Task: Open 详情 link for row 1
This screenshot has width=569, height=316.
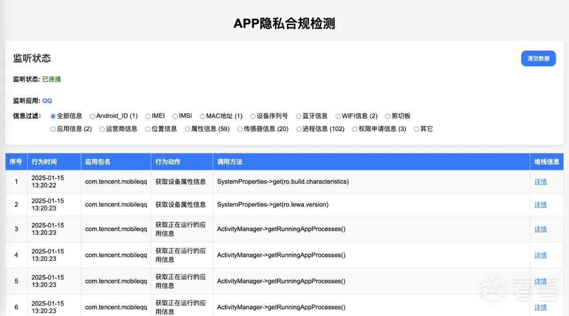Action: [541, 181]
